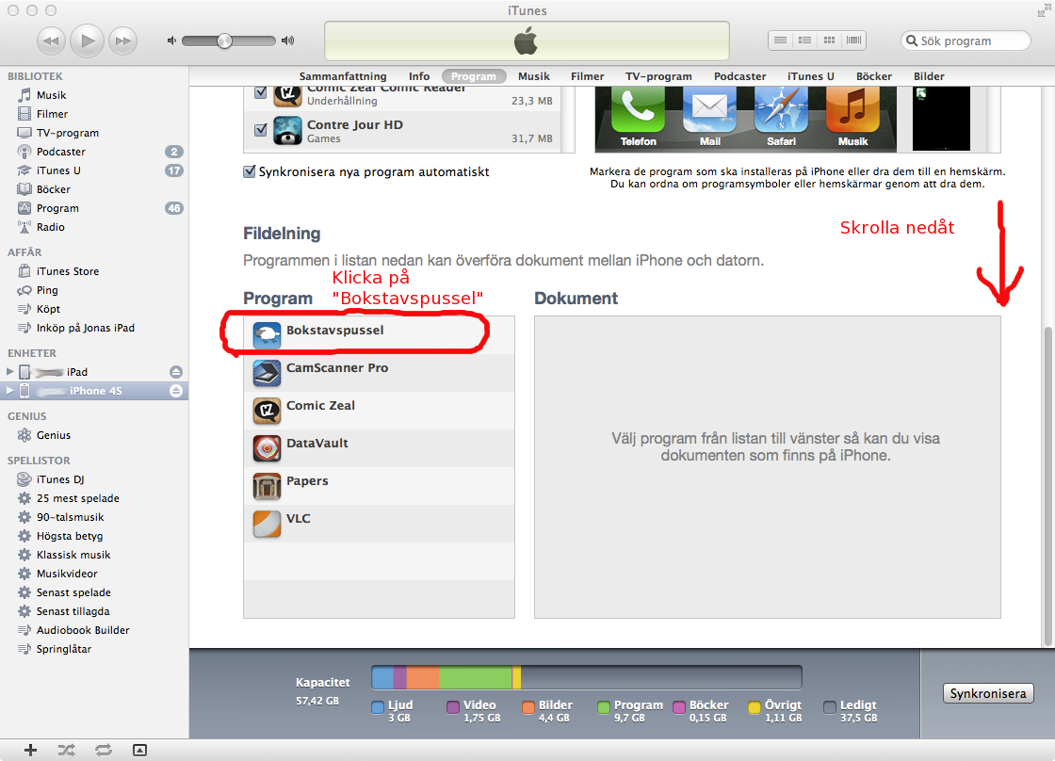Viewport: 1055px width, 761px height.
Task: Open the Köpt playlist
Action: point(94,309)
